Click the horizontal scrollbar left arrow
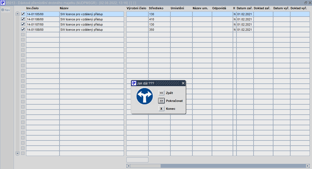This screenshot has width=312, height=169. point(128,166)
